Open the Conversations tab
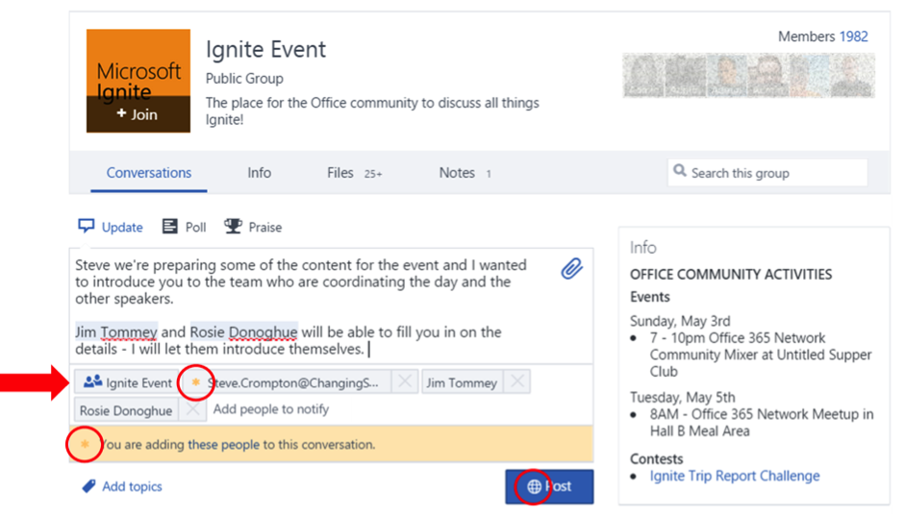 coord(149,173)
